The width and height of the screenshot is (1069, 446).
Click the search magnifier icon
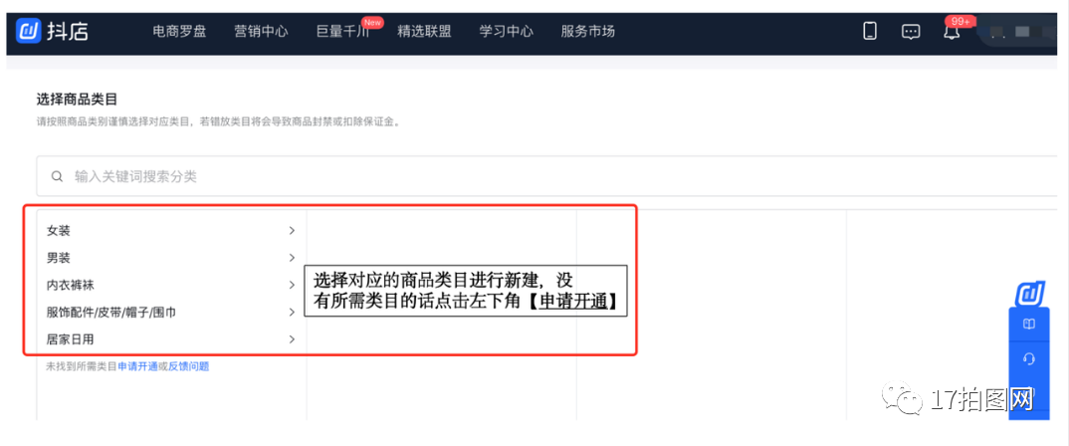pos(58,176)
